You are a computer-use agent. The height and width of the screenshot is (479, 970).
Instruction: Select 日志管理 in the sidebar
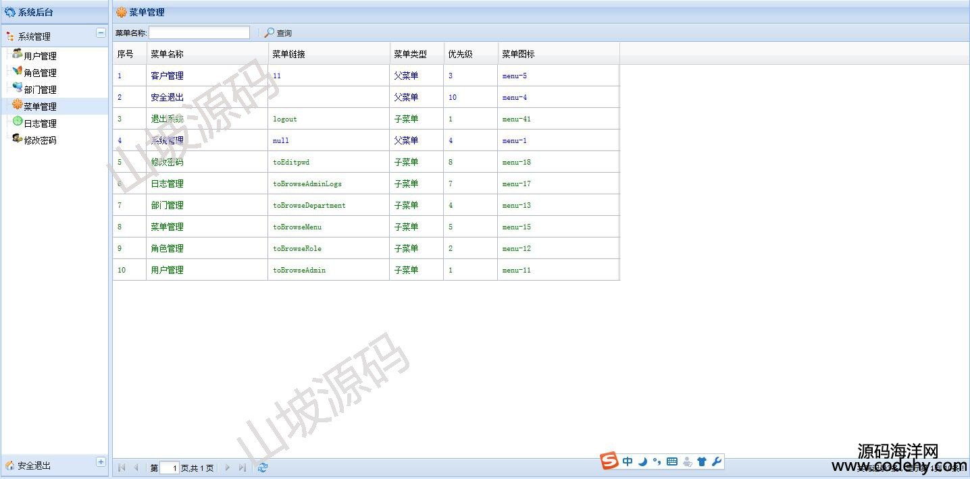click(40, 123)
